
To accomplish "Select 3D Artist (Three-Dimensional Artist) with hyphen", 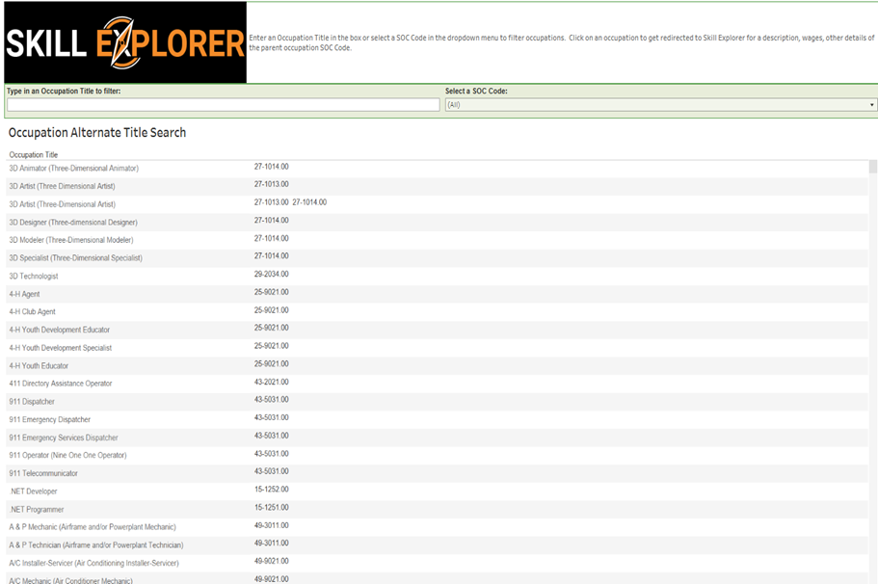I will click(62, 204).
